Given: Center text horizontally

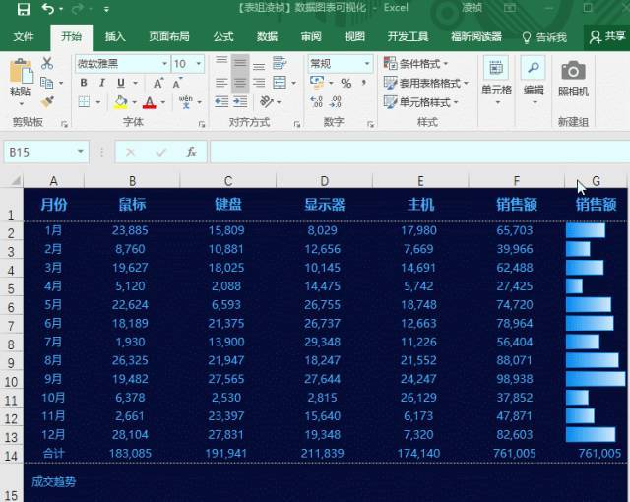Looking at the screenshot, I should pos(240,83).
